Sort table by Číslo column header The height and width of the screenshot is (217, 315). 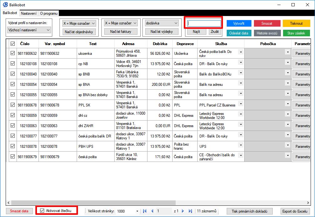25,44
